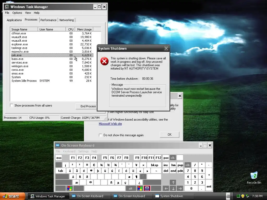Open Task Manager View menu
This screenshot has height=200, width=267.
point(28,13)
